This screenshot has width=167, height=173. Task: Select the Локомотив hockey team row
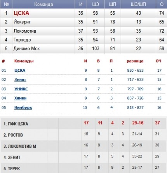tap(83, 31)
